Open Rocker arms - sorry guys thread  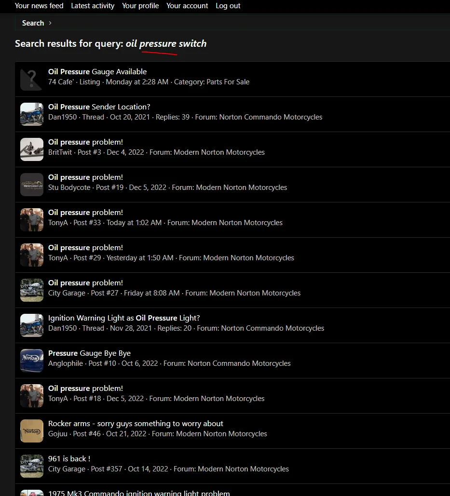coord(136,424)
